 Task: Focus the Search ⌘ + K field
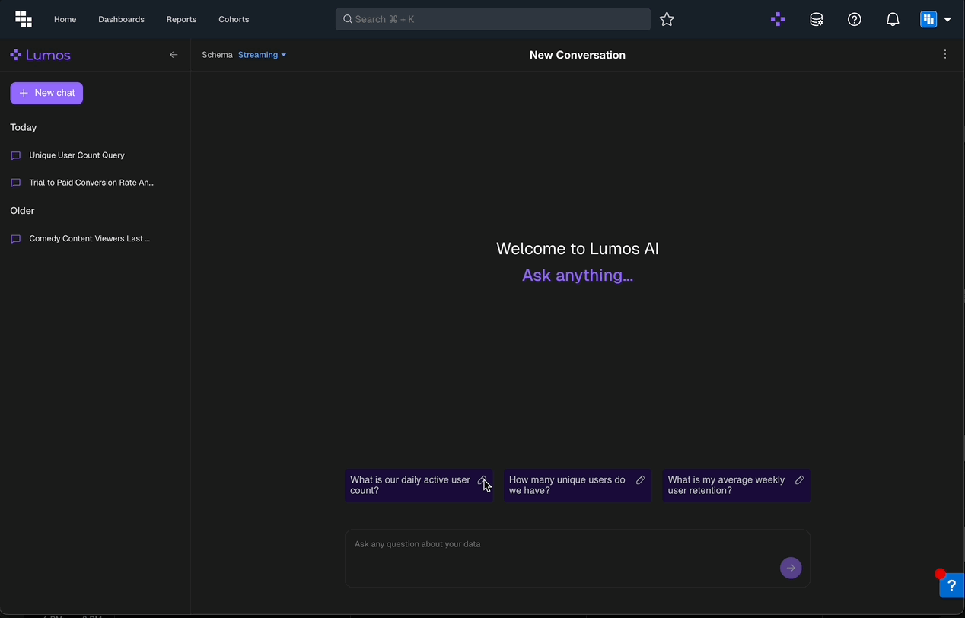(492, 19)
